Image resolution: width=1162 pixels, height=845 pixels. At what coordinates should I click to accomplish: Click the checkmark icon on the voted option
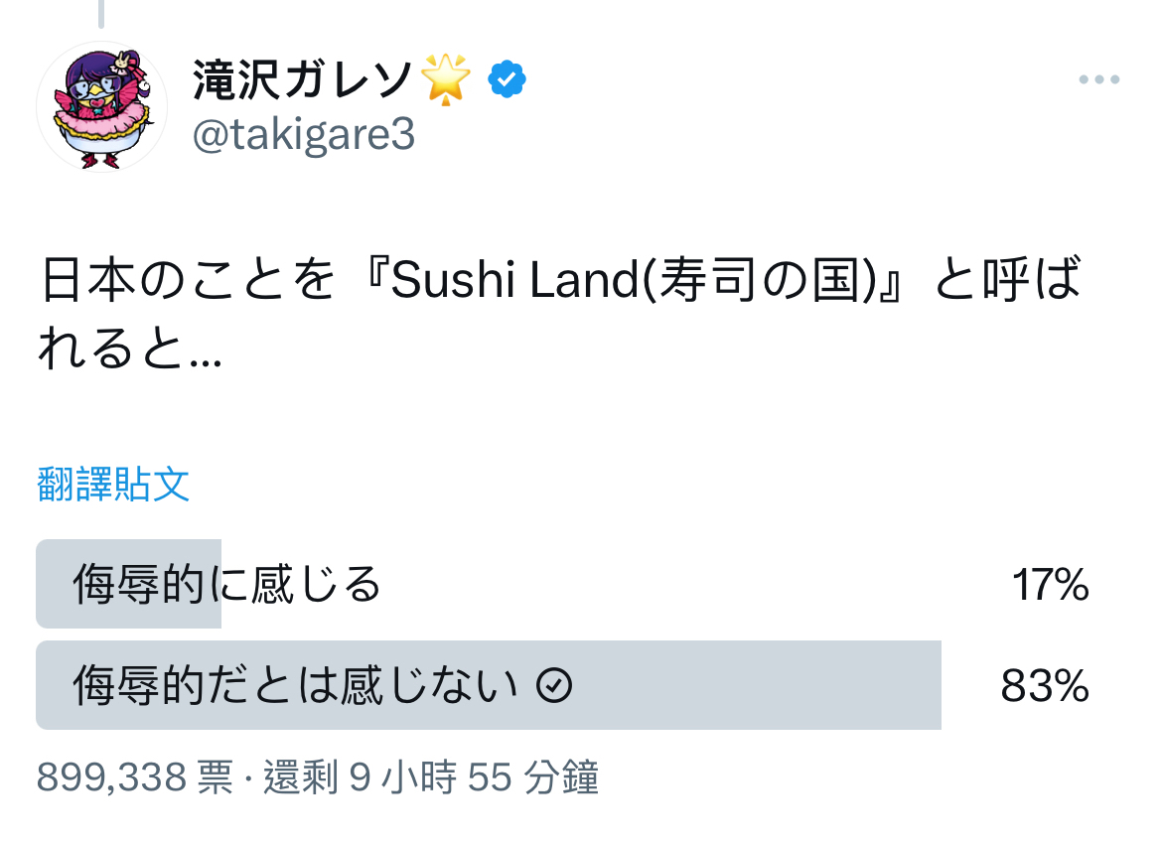(554, 685)
